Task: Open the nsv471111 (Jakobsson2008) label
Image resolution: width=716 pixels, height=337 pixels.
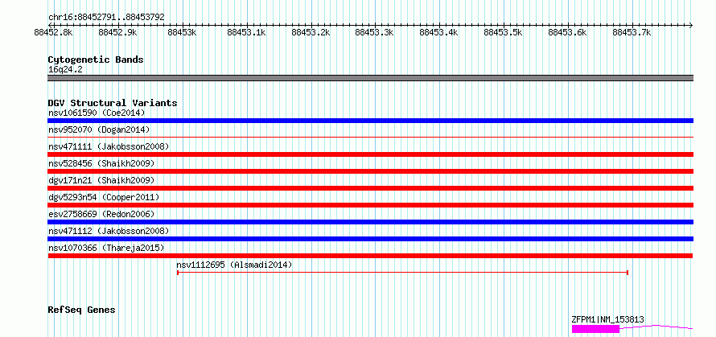Action: tap(109, 146)
